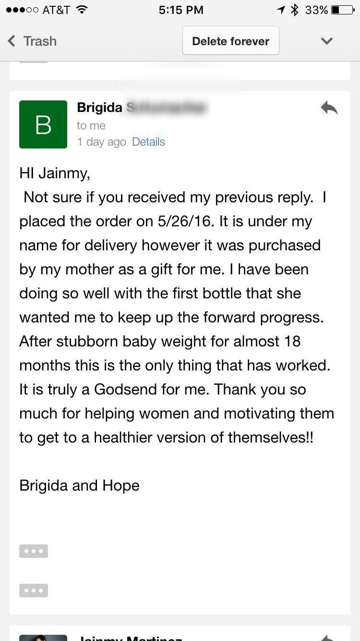Image resolution: width=360 pixels, height=641 pixels.
Task: Tap the "to me" recipient line
Action: click(91, 125)
